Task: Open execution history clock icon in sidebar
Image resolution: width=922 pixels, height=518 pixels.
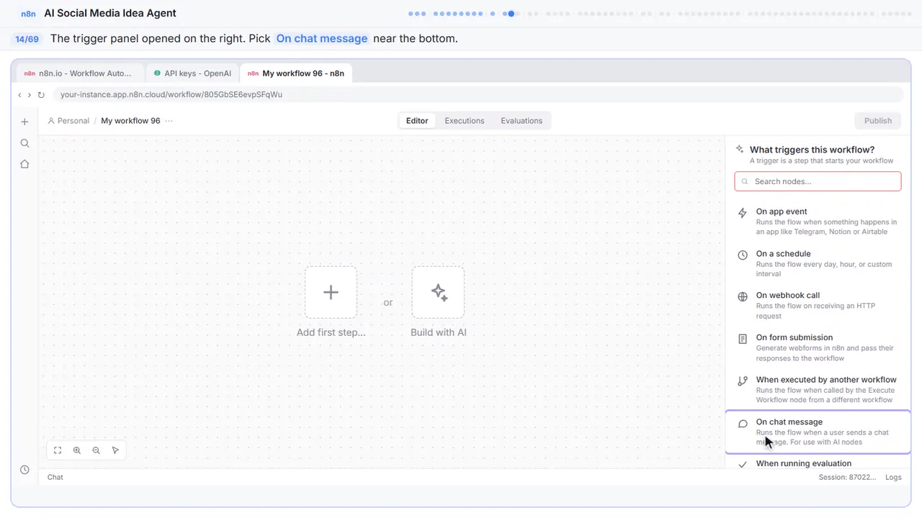Action: tap(24, 470)
